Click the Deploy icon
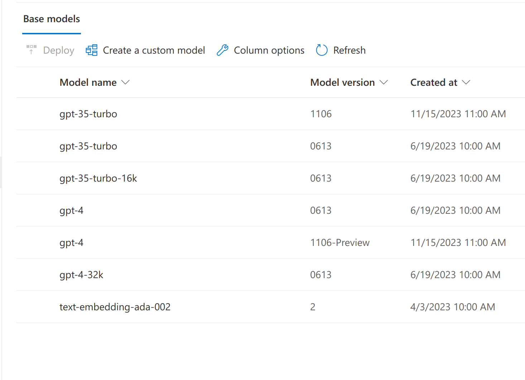This screenshot has width=525, height=380. click(x=32, y=50)
